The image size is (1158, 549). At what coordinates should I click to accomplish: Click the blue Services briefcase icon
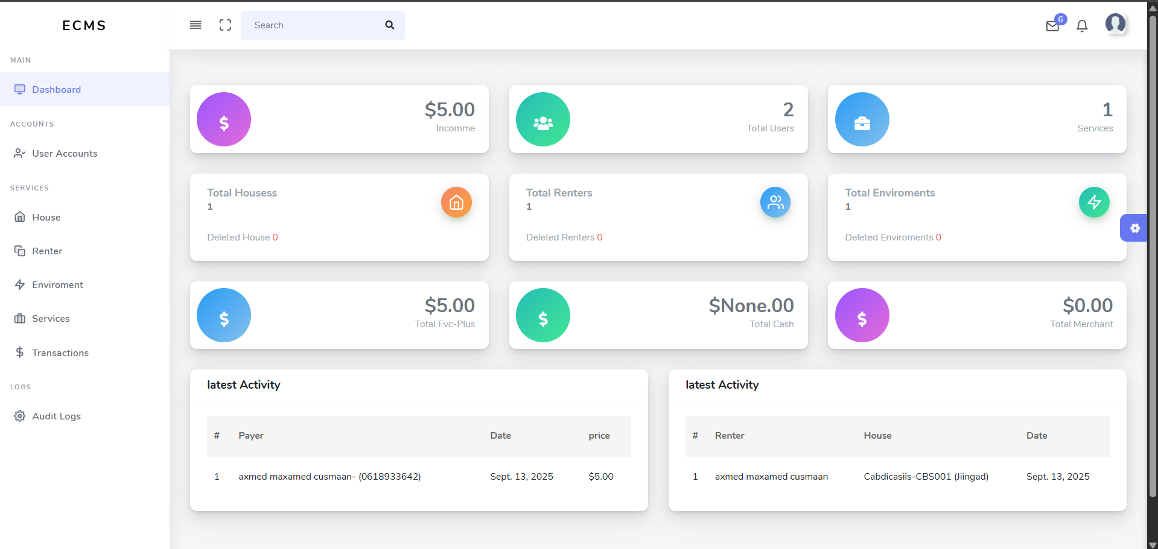tap(862, 119)
